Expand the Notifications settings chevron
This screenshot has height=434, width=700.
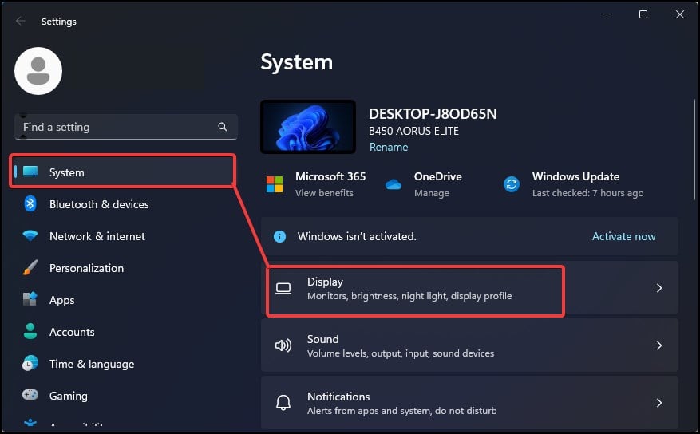pos(659,403)
